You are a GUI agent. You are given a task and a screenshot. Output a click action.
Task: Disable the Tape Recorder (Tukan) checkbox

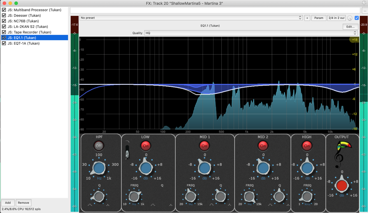[x=4, y=32]
